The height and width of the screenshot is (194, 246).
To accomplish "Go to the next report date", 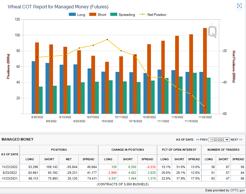I will pos(236,140).
